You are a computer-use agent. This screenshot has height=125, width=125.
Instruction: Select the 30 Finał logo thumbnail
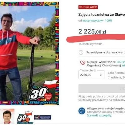click(25, 117)
